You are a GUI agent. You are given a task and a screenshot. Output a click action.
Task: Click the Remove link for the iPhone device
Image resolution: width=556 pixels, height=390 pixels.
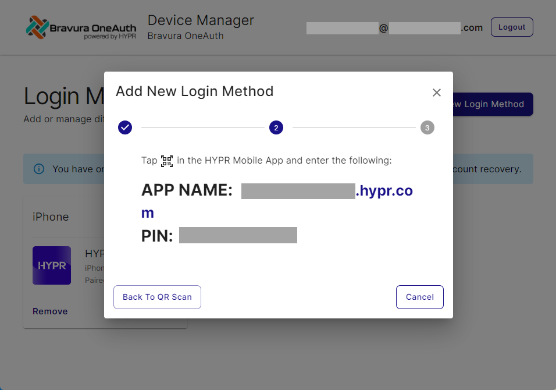point(50,311)
